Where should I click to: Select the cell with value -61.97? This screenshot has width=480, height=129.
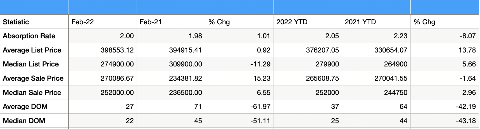coord(239,106)
